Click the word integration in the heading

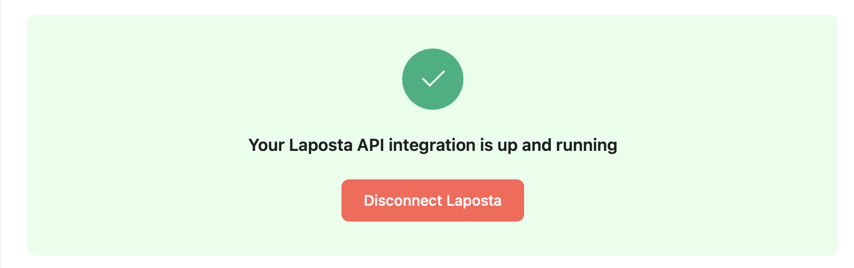tap(432, 146)
